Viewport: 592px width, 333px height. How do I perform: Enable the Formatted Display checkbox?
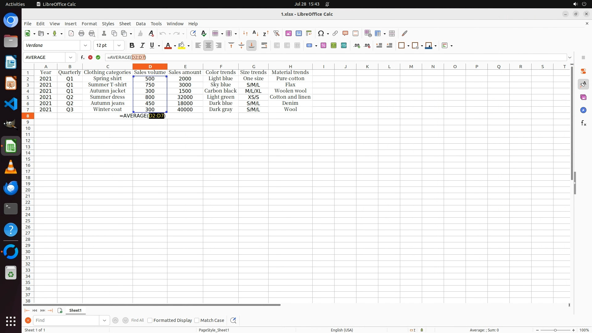pos(150,320)
